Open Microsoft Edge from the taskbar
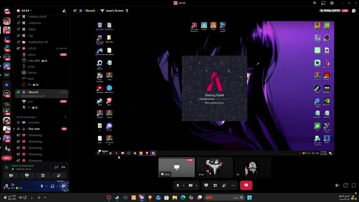Screen dimensions: 359x202 pyautogui.click(x=183, y=198)
